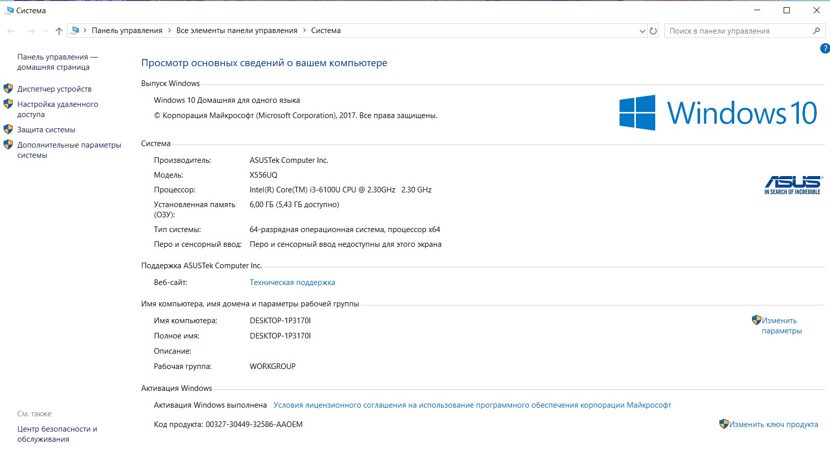
Task: Go back with the back arrow
Action: pyautogui.click(x=11, y=31)
